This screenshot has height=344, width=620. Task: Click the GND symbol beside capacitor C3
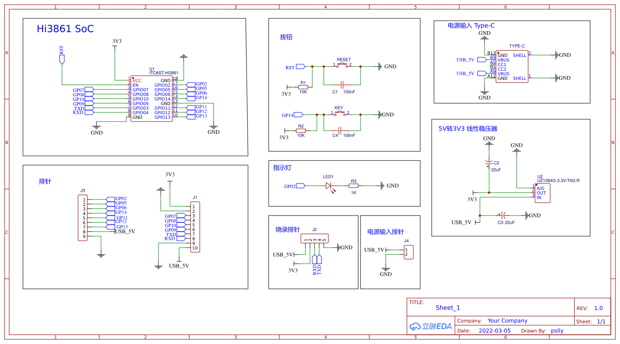point(534,215)
